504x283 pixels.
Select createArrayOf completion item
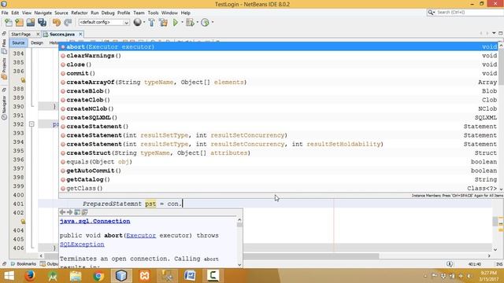click(x=278, y=82)
